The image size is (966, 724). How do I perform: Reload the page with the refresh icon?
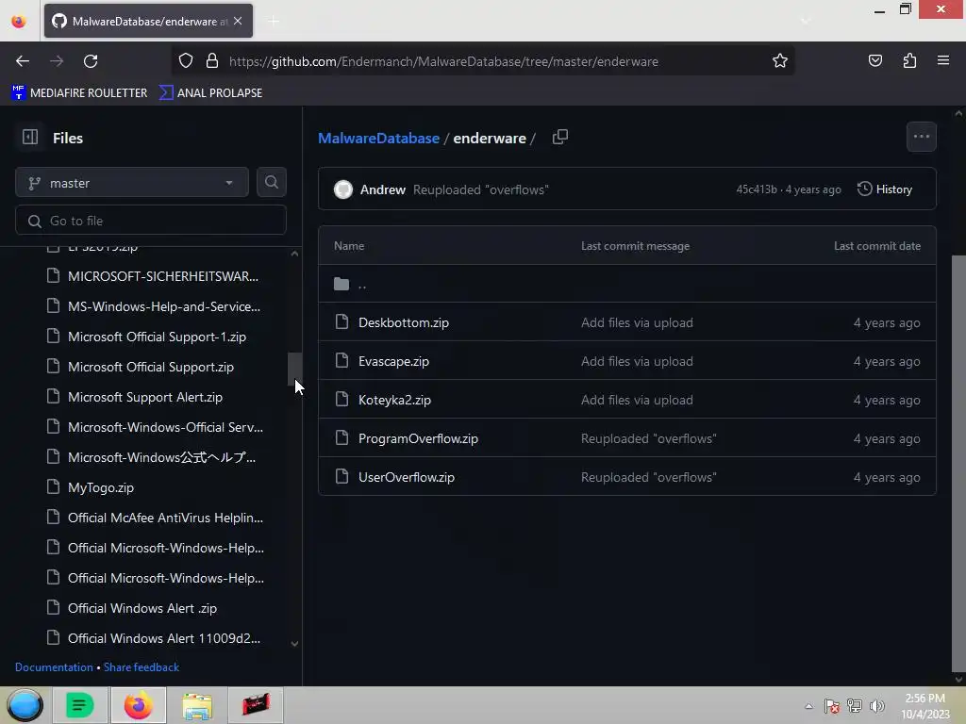pyautogui.click(x=91, y=61)
